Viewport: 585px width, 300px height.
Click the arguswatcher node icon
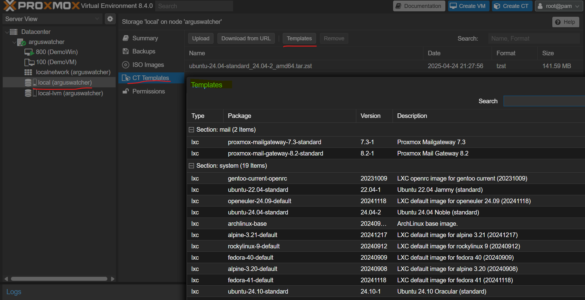coord(21,42)
